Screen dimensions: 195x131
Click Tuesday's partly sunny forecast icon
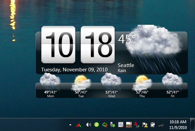(81, 83)
